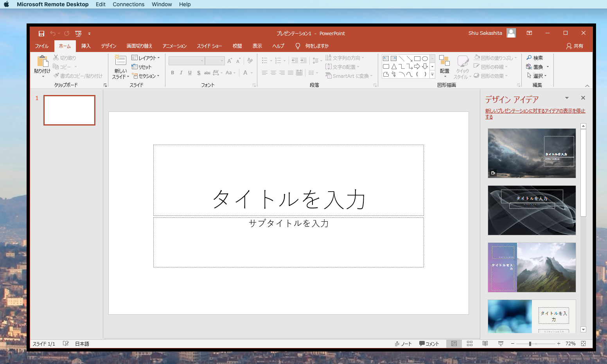Increase font size with large A icon
This screenshot has width=607, height=364.
(x=230, y=61)
